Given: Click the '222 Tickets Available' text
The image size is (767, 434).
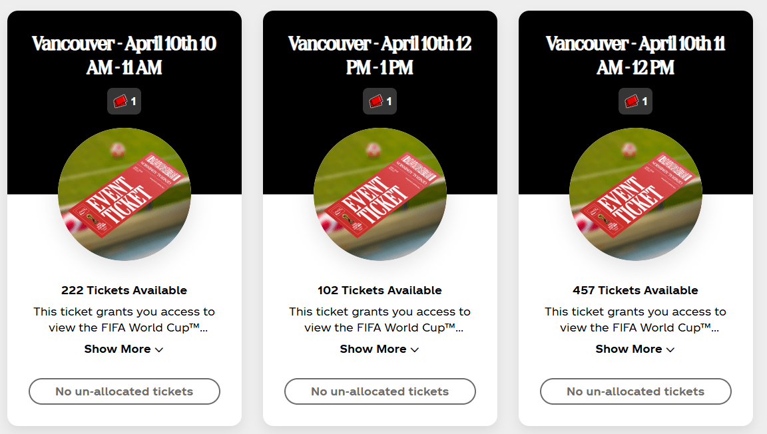Looking at the screenshot, I should pyautogui.click(x=125, y=290).
